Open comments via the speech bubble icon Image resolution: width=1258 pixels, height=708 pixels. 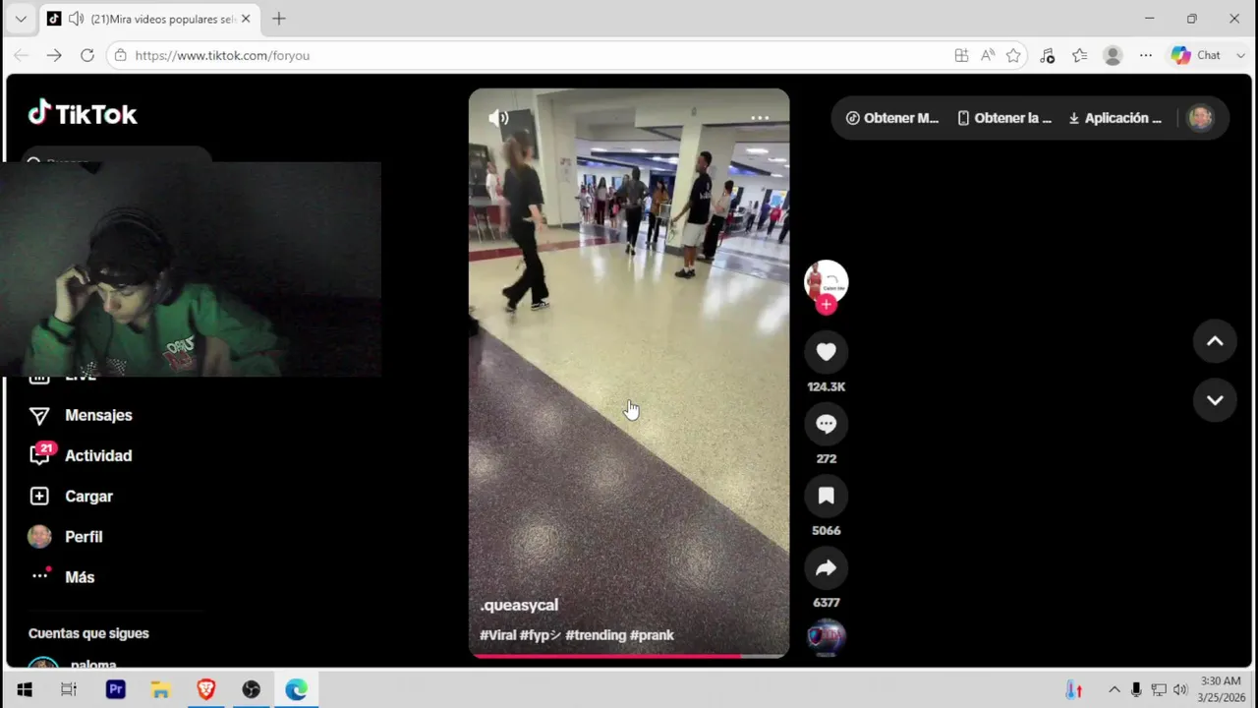(x=827, y=424)
